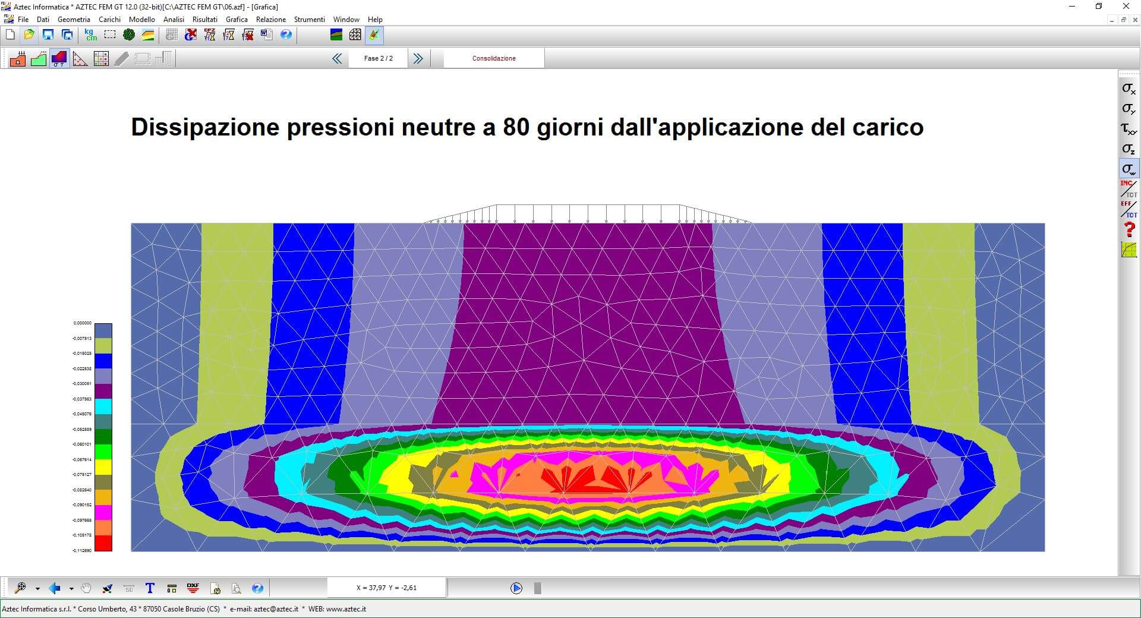Toggle the σw pore pressure view

[x=1128, y=169]
